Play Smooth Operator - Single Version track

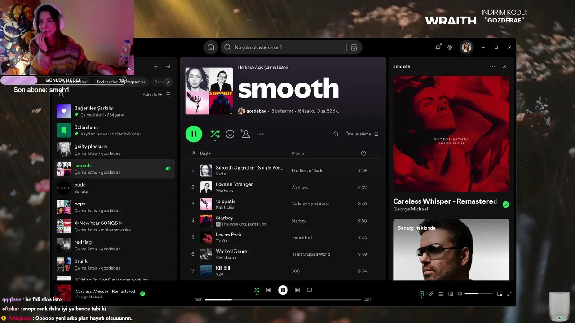tap(283, 170)
